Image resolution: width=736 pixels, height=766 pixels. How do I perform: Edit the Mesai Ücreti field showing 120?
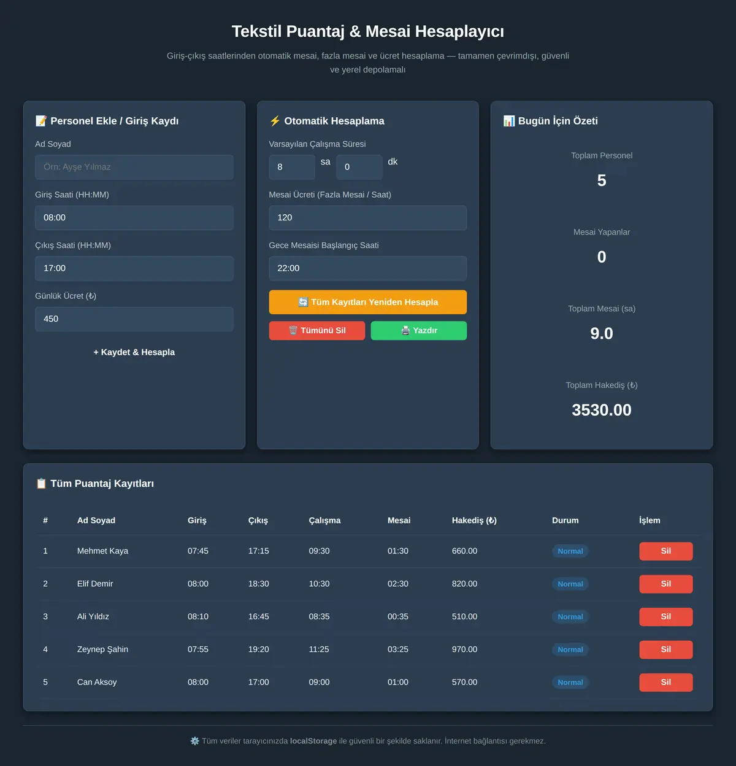tap(368, 218)
